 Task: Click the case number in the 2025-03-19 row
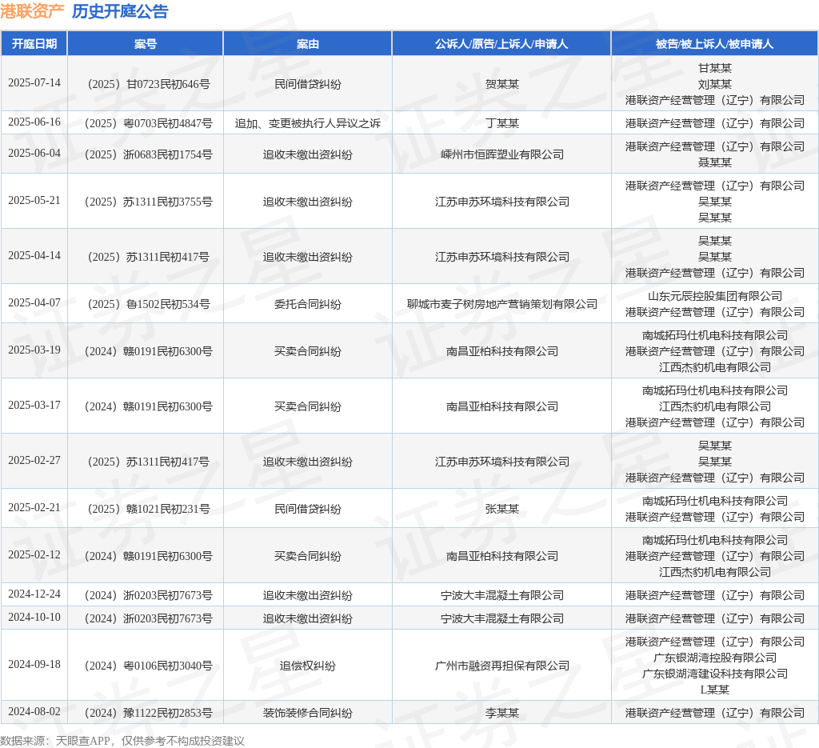pos(148,351)
